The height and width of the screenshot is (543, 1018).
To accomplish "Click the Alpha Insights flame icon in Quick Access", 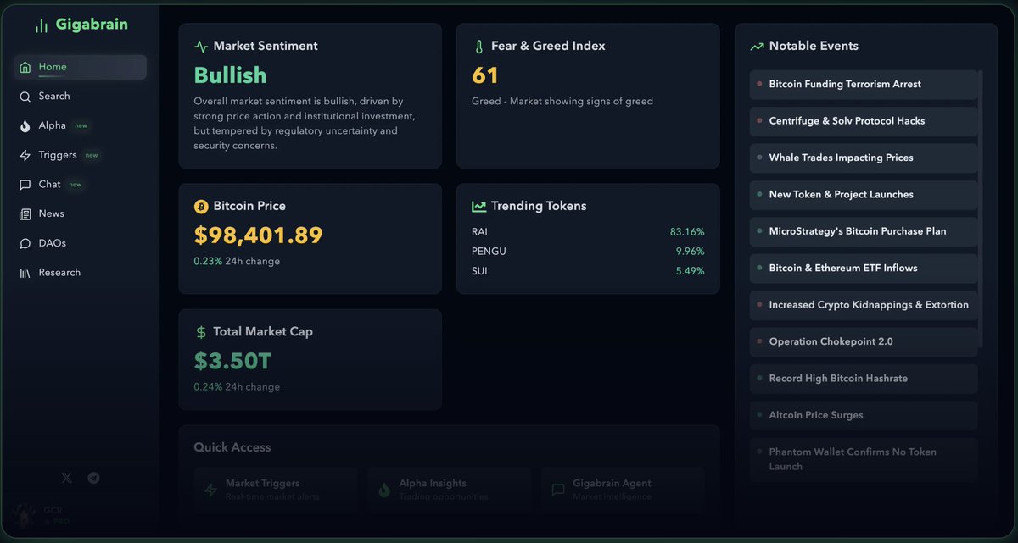I will click(384, 490).
